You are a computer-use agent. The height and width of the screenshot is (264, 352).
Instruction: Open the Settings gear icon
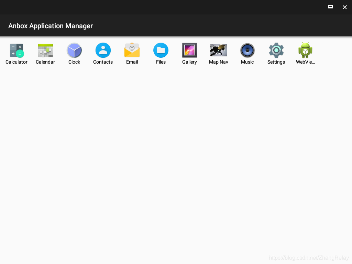276,50
